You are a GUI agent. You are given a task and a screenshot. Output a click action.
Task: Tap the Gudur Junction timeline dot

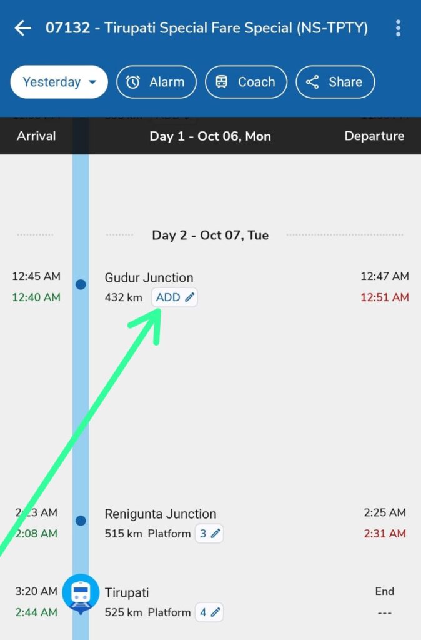81,285
